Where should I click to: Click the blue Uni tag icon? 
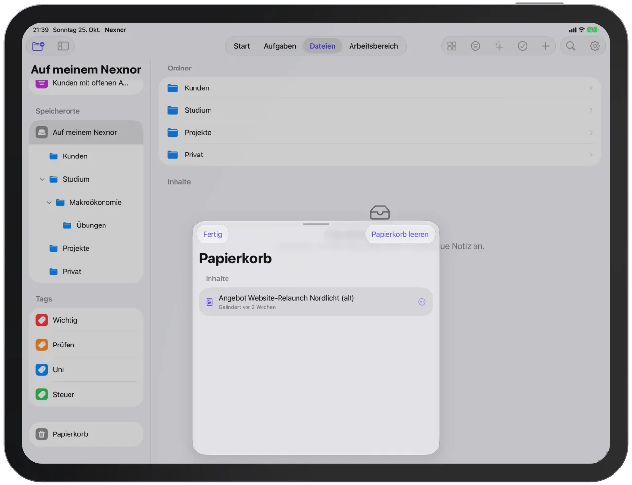tap(42, 370)
